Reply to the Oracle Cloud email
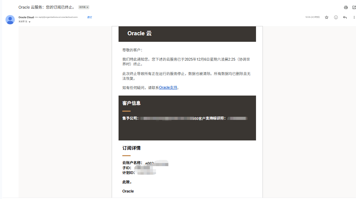Viewport: 356px width, 199px height. [x=345, y=17]
